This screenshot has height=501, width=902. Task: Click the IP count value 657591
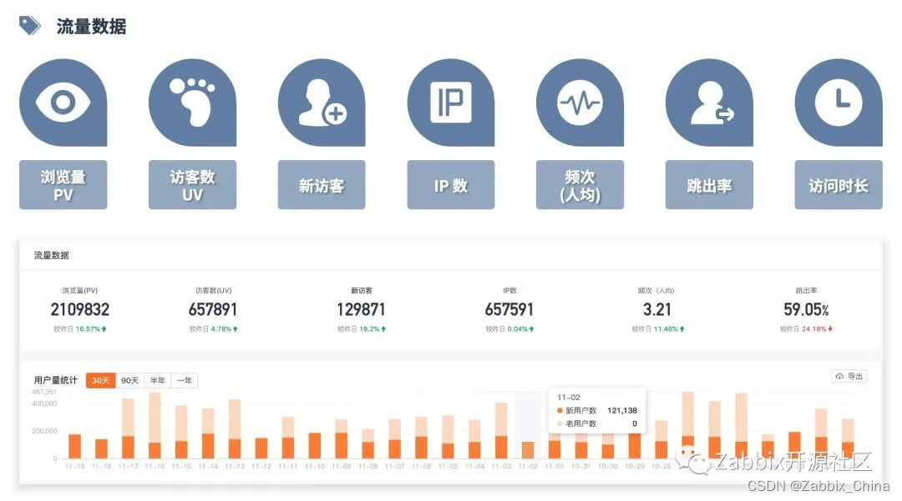(x=509, y=310)
